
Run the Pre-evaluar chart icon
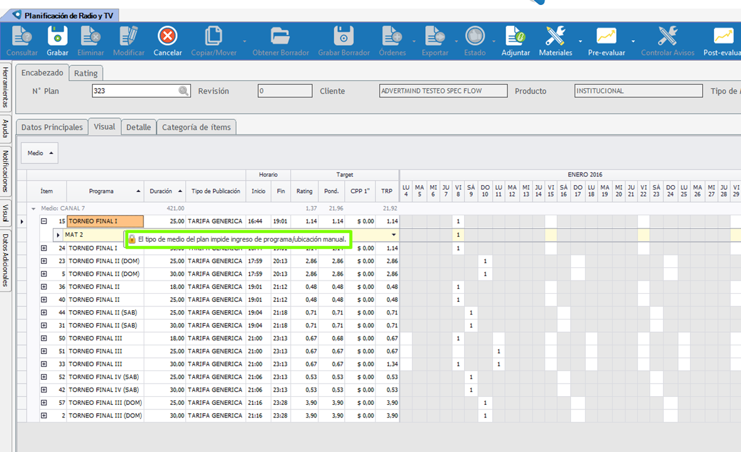coord(606,36)
